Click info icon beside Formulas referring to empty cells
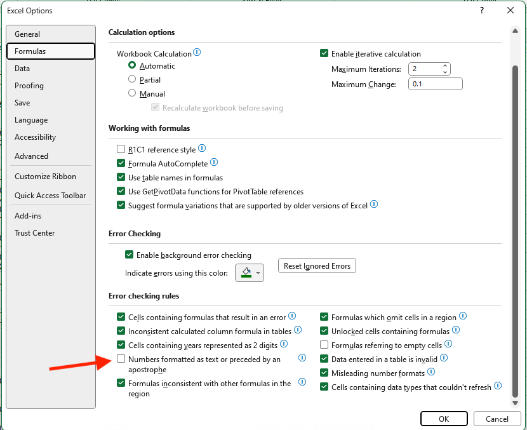 coord(448,345)
